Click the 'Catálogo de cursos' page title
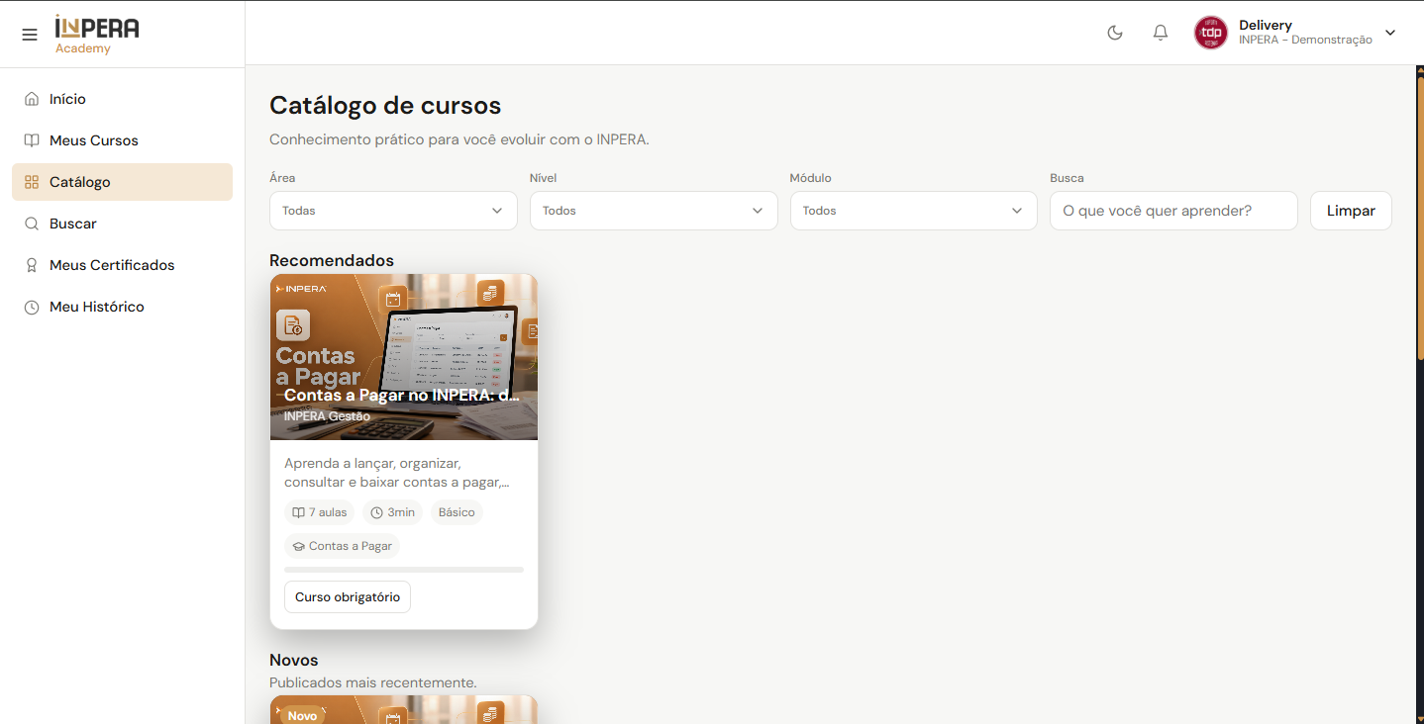 pyautogui.click(x=385, y=106)
